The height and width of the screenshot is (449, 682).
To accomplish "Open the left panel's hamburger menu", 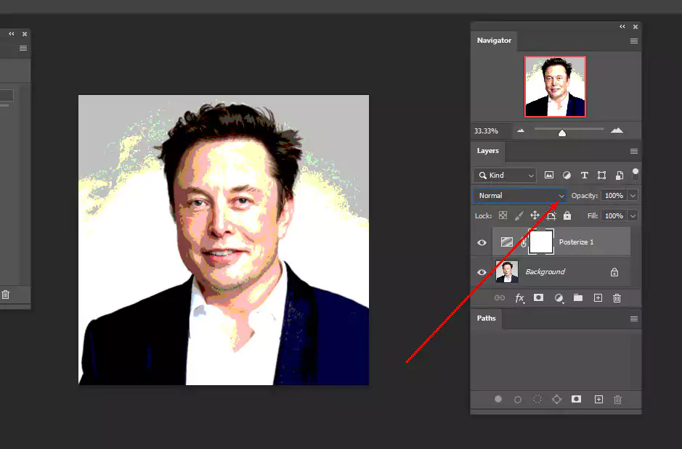I will pos(23,48).
